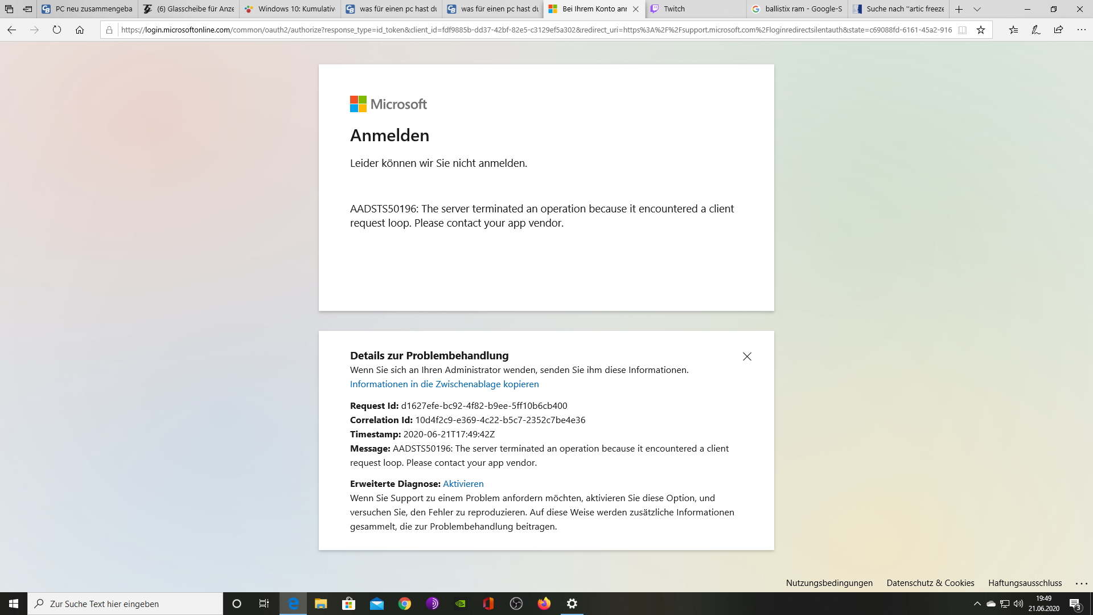Copy troubleshooting info to clipboard link
This screenshot has height=615, width=1093.
coord(444,384)
